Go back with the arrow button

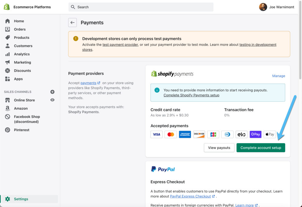pyautogui.click(x=73, y=22)
